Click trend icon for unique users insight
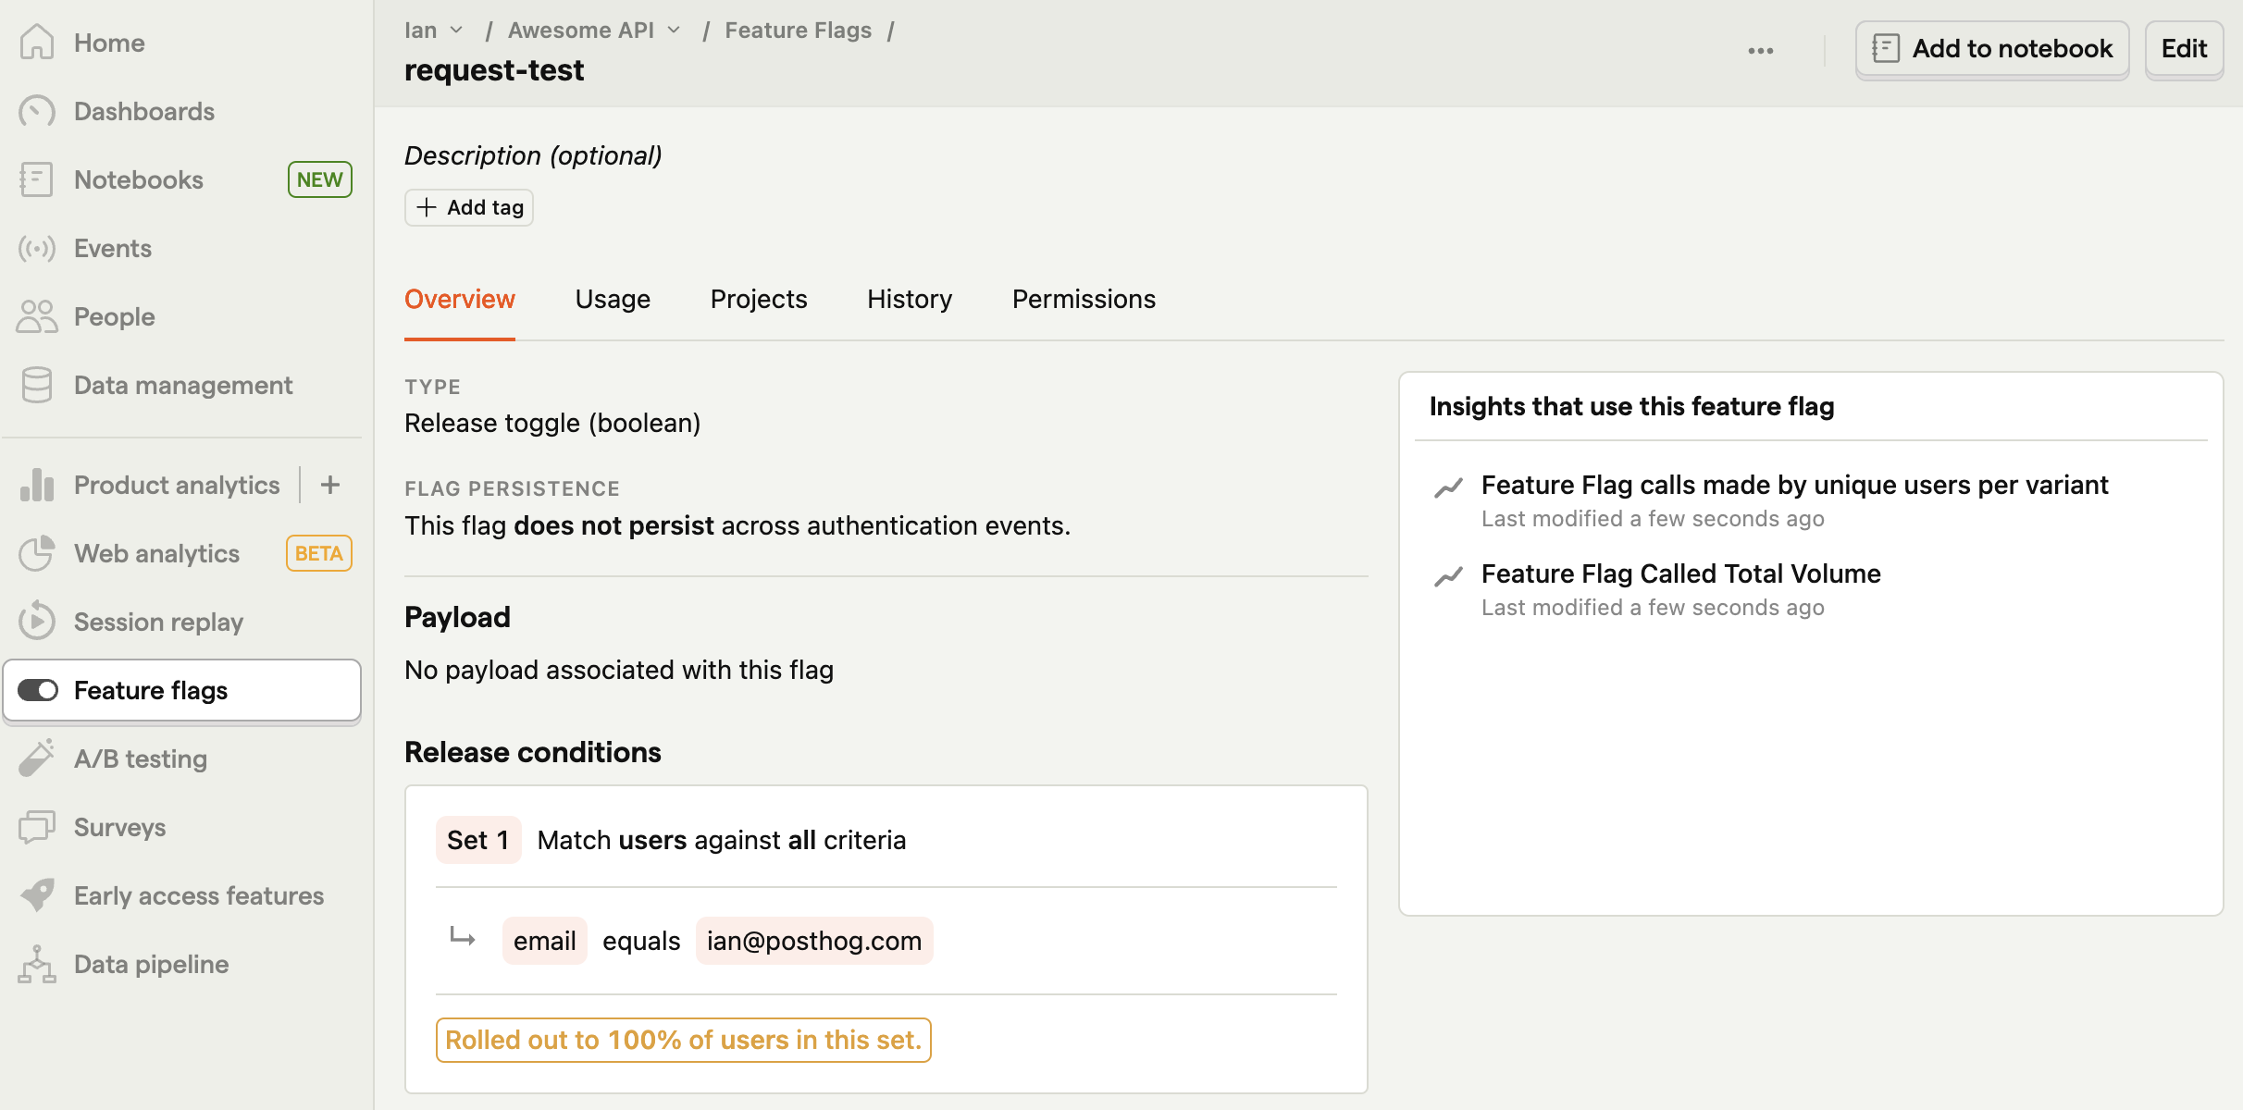The image size is (2243, 1110). 1448,487
